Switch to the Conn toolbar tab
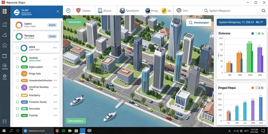Viewport: 268px width, 134px height. click(x=182, y=10)
